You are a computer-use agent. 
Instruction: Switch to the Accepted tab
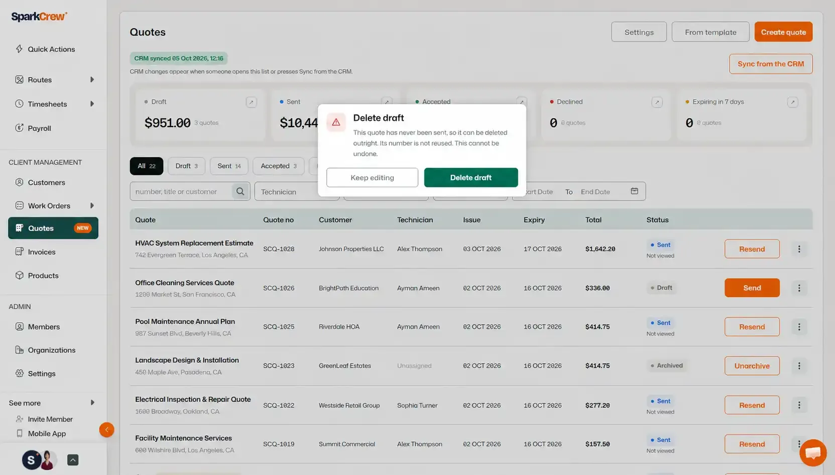coord(279,166)
